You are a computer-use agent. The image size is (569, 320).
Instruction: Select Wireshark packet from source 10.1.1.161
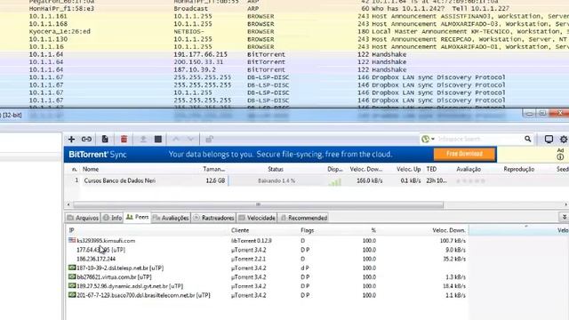pyautogui.click(x=284, y=16)
